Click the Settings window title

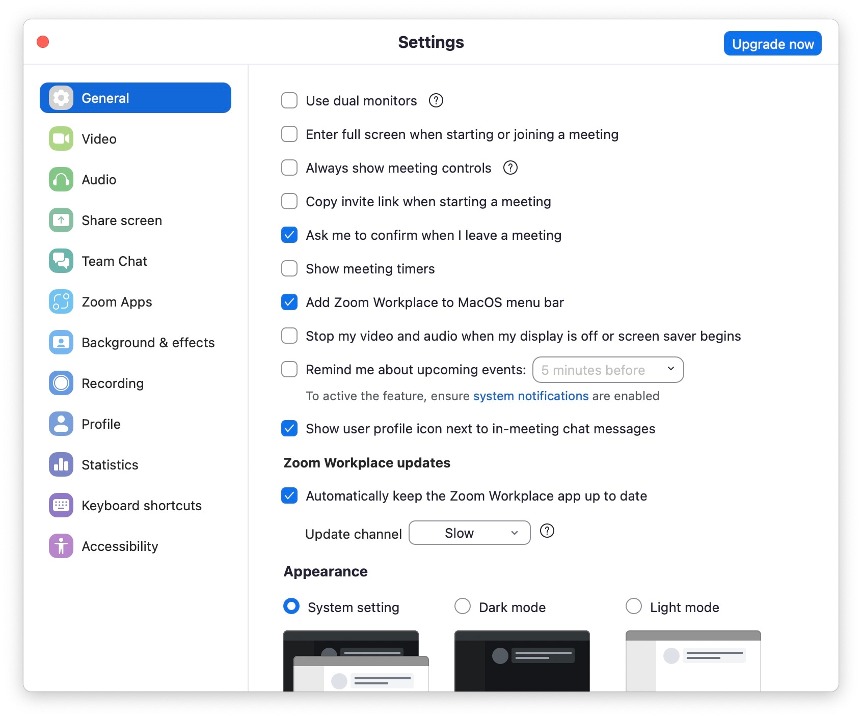pyautogui.click(x=431, y=42)
